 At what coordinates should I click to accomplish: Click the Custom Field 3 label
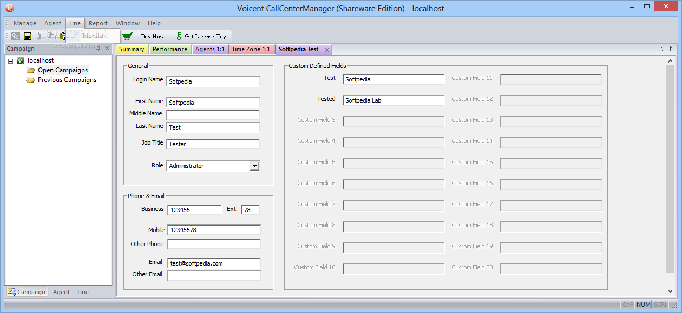[x=316, y=120]
